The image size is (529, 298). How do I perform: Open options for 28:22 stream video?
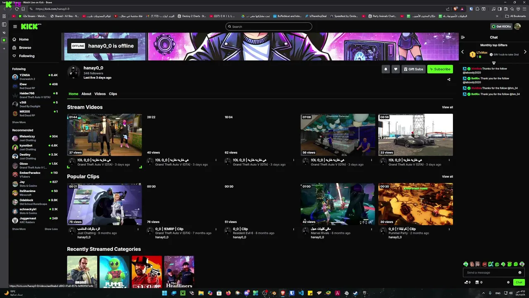point(216,160)
